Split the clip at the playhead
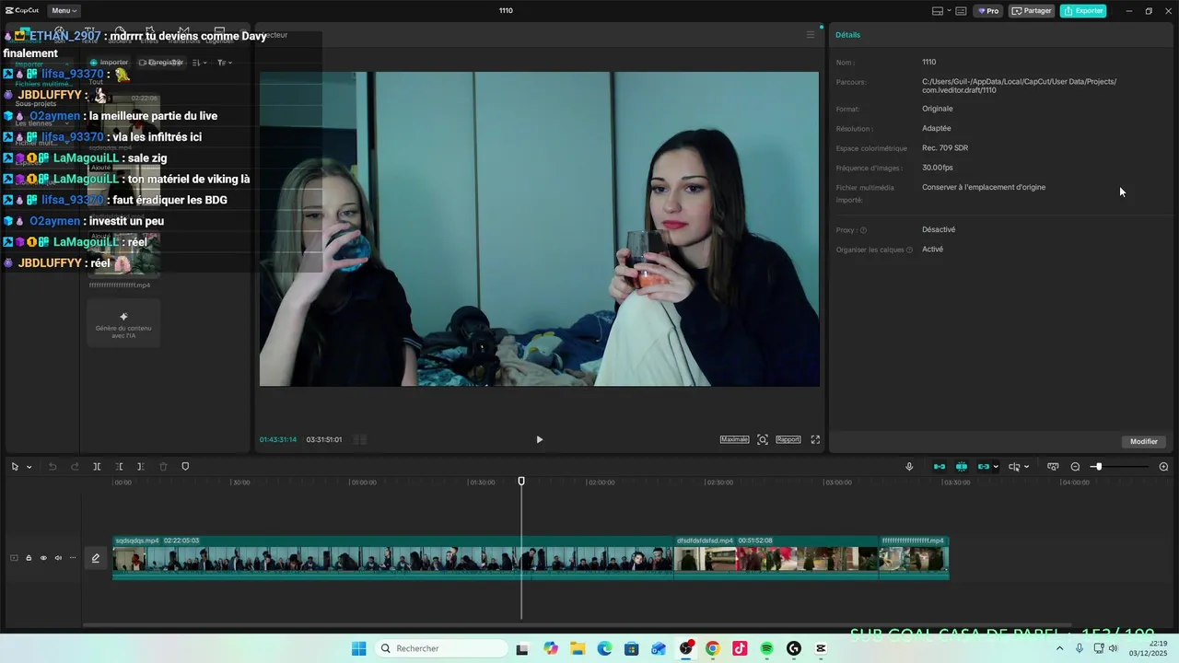This screenshot has height=663, width=1179. (x=97, y=467)
